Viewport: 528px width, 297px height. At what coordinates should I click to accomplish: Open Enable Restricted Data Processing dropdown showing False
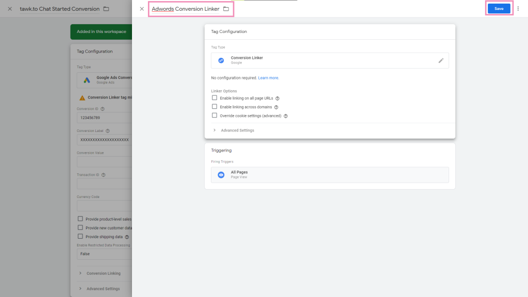[x=104, y=254]
